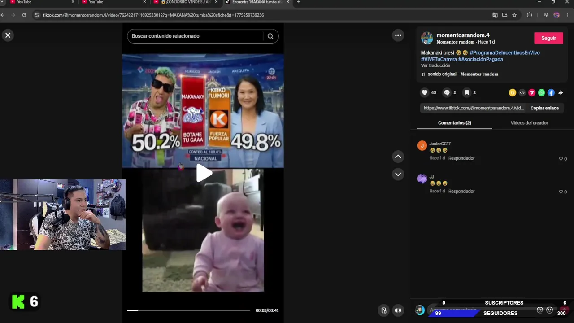Follow momentosrandom.4 with Seguir button
Viewport: 574px width, 323px height.
(548, 38)
